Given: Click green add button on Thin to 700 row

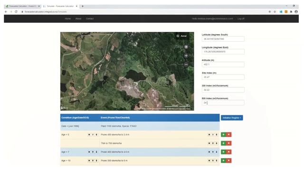Looking at the screenshot, I should 224,143.
